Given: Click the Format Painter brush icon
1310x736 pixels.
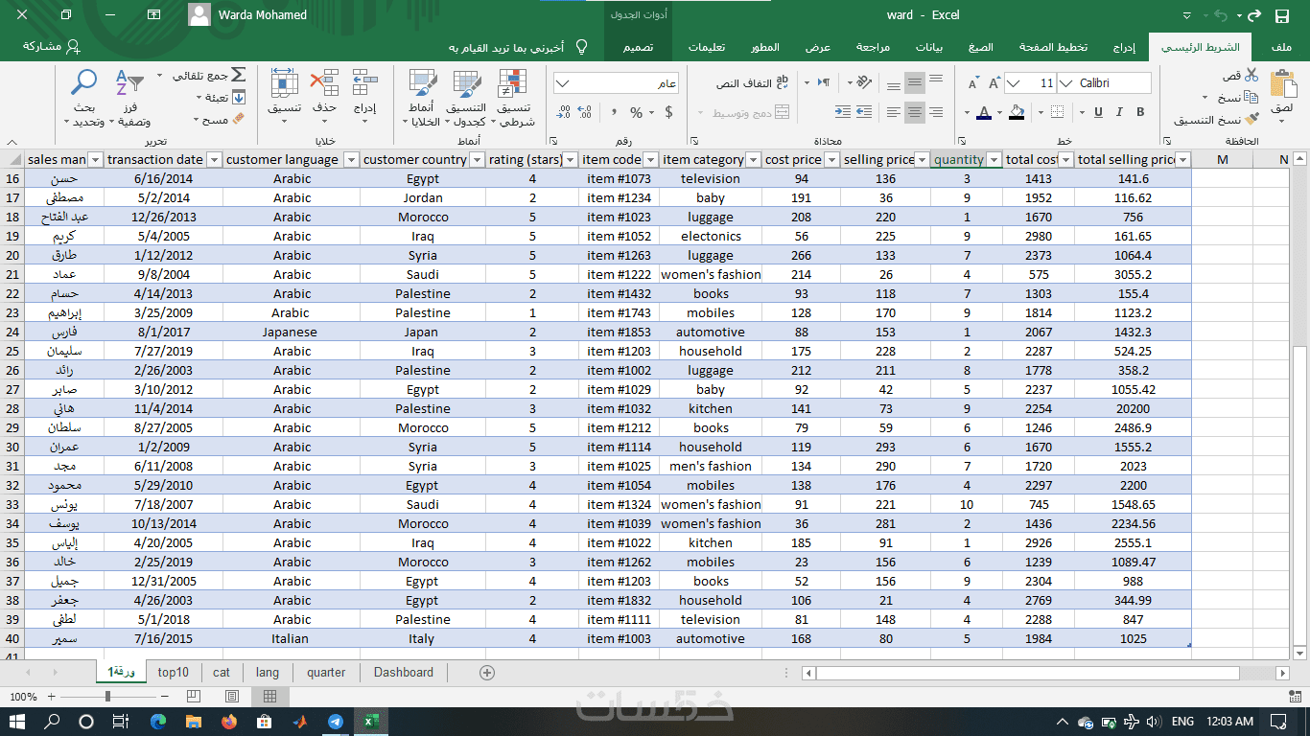Looking at the screenshot, I should [1251, 119].
